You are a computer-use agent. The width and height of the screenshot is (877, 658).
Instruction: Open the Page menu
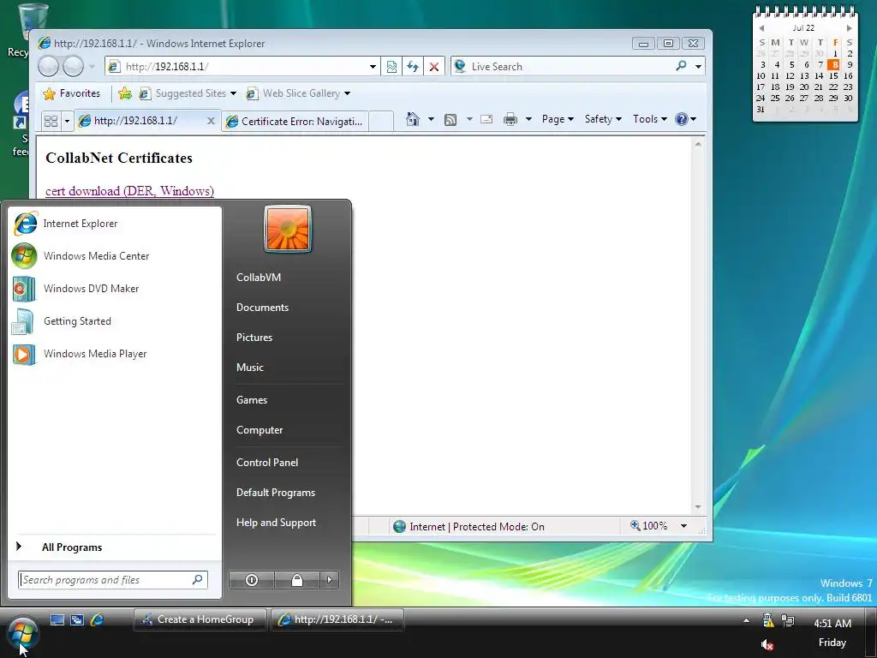pos(558,119)
